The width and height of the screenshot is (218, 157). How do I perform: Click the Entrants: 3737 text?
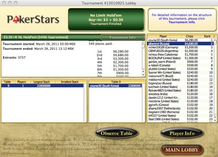tap(14, 57)
